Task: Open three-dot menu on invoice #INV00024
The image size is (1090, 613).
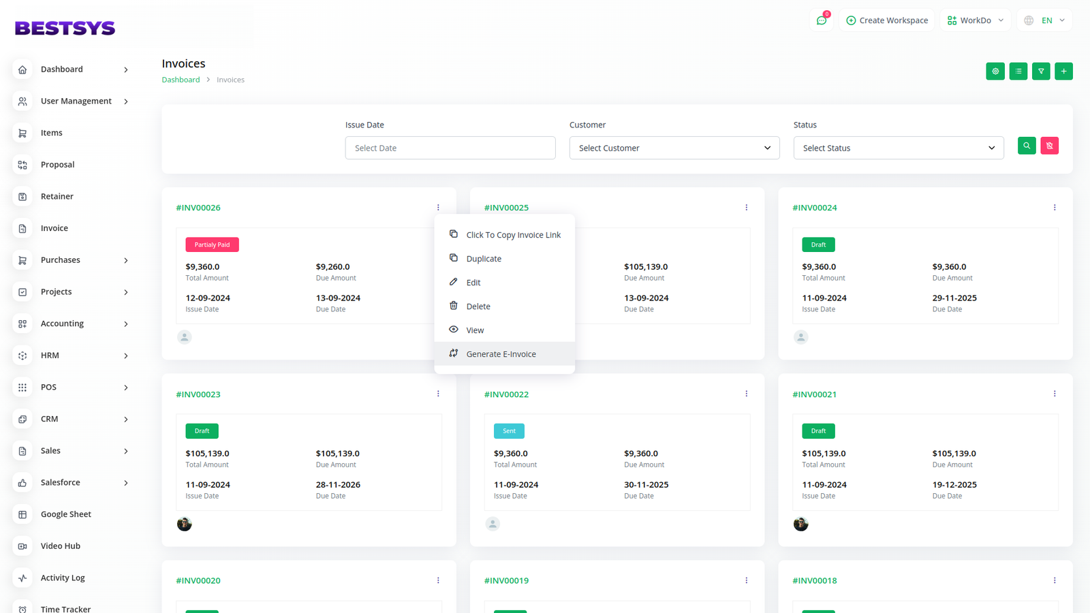Action: pyautogui.click(x=1055, y=208)
